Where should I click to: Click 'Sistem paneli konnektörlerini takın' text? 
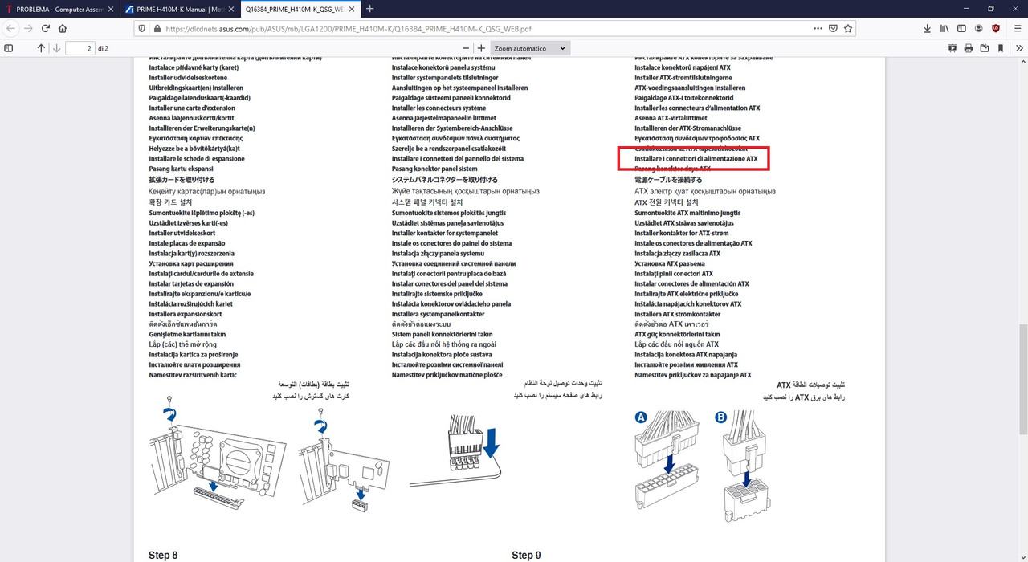[x=442, y=334]
